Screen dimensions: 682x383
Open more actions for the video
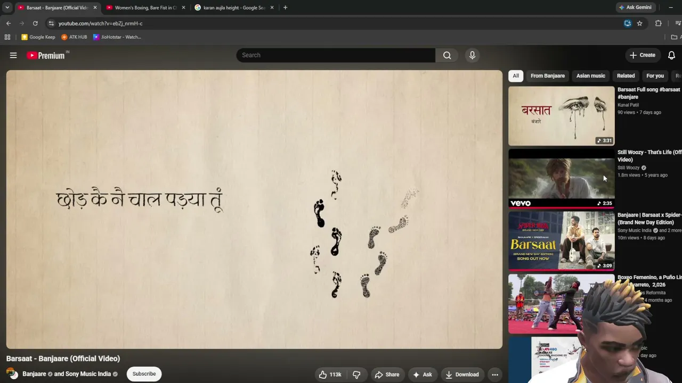pos(495,374)
